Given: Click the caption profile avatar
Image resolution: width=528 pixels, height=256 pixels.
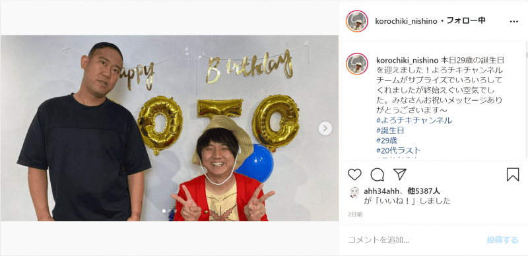Looking at the screenshot, I should (357, 63).
